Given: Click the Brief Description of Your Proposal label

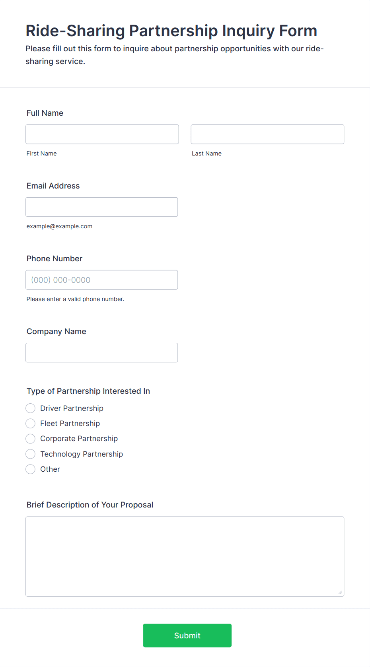Looking at the screenshot, I should coord(90,505).
